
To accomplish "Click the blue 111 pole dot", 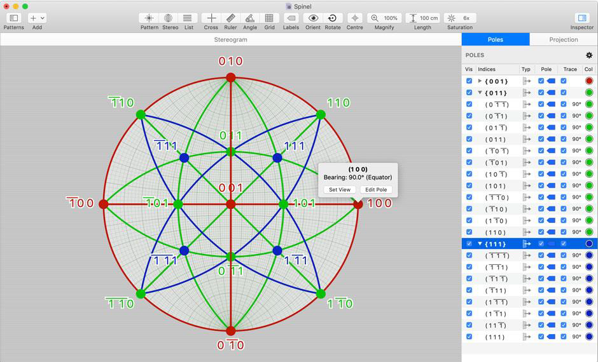I will pyautogui.click(x=277, y=158).
